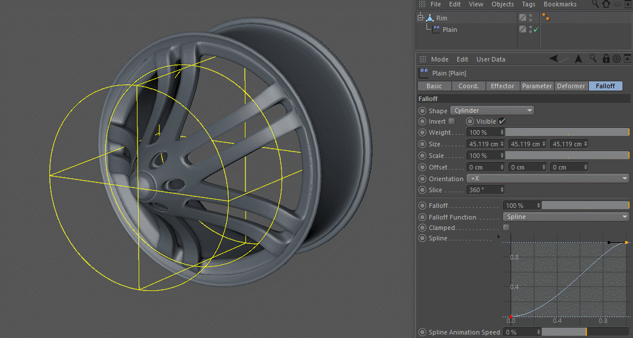Image resolution: width=633 pixels, height=338 pixels.
Task: Switch to the Deformer tab
Action: pos(571,86)
